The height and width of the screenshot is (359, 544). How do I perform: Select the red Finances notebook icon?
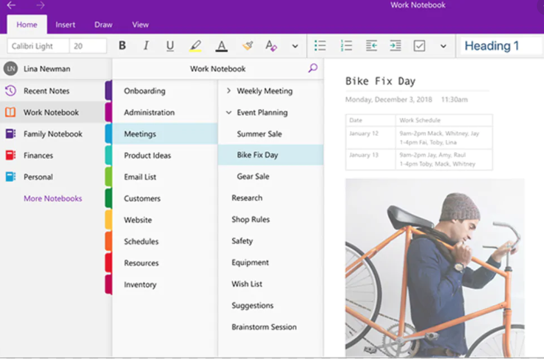(x=11, y=155)
